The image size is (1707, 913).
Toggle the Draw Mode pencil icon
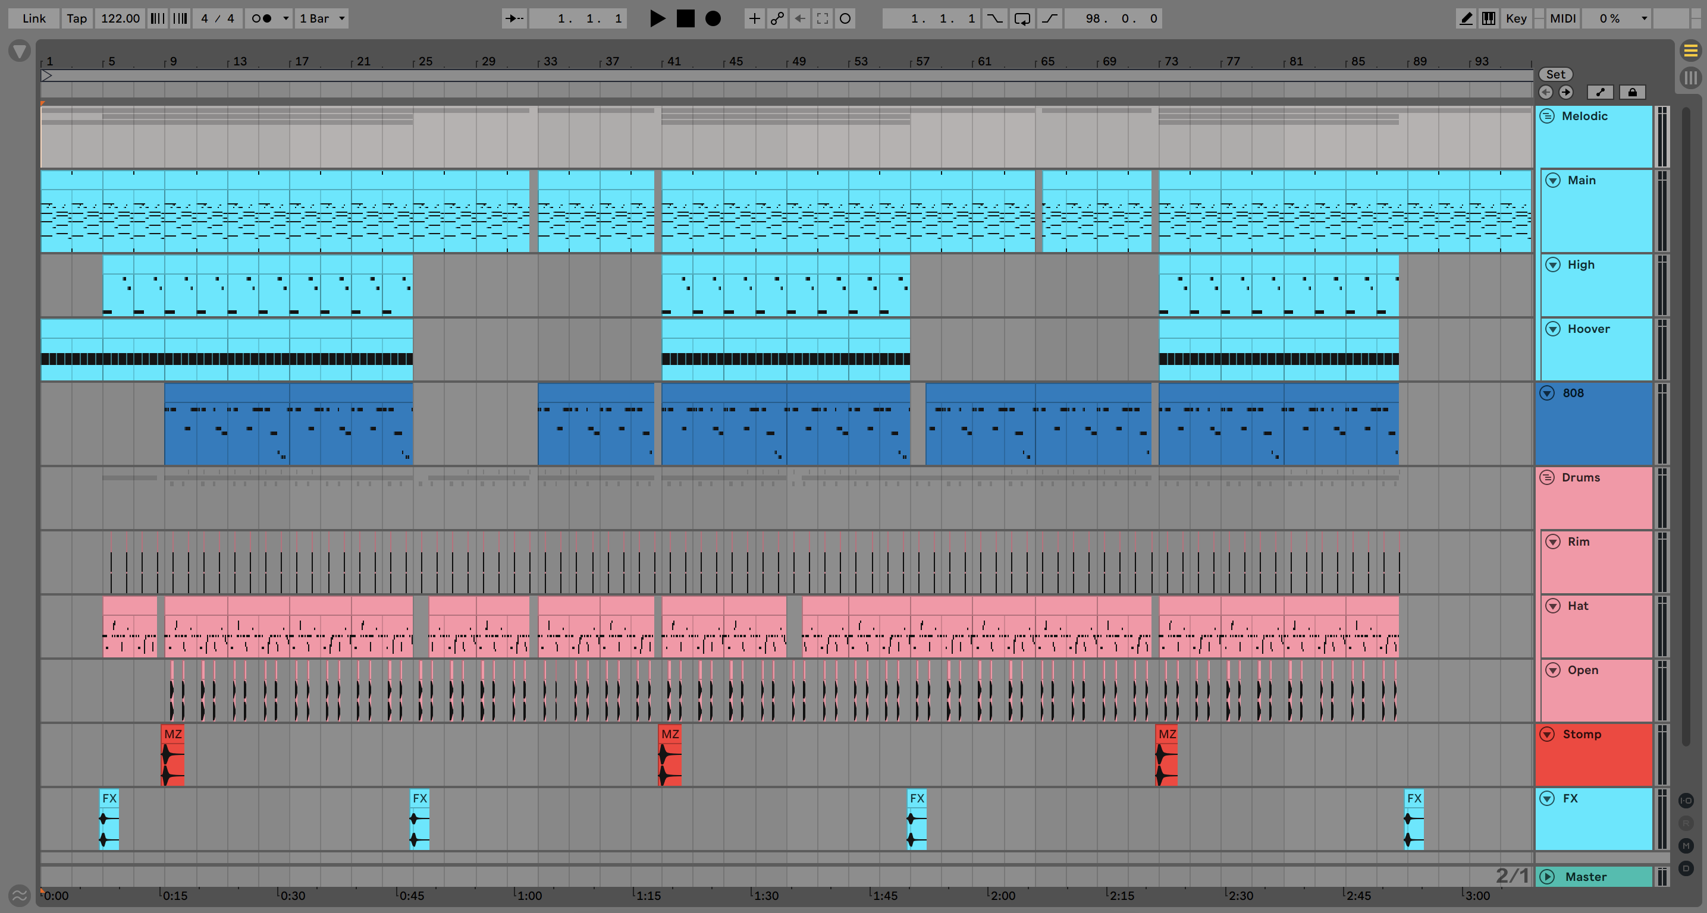1466,18
